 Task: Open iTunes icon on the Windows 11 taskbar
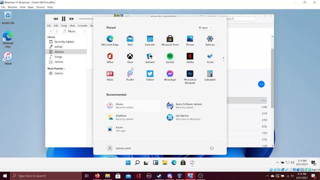coord(192,162)
